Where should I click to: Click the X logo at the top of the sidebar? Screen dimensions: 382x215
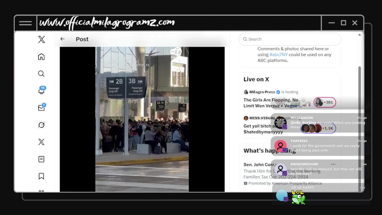(x=41, y=39)
